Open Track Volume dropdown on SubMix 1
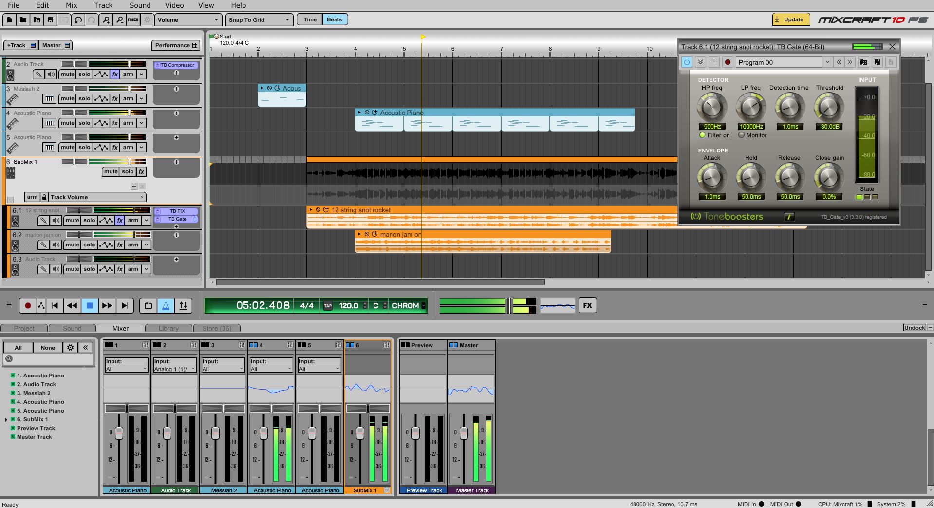This screenshot has height=508, width=934. [x=97, y=197]
